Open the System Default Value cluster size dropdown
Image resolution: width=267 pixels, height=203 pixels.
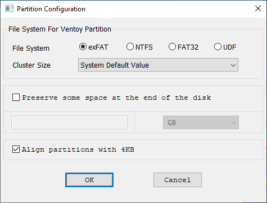158,65
